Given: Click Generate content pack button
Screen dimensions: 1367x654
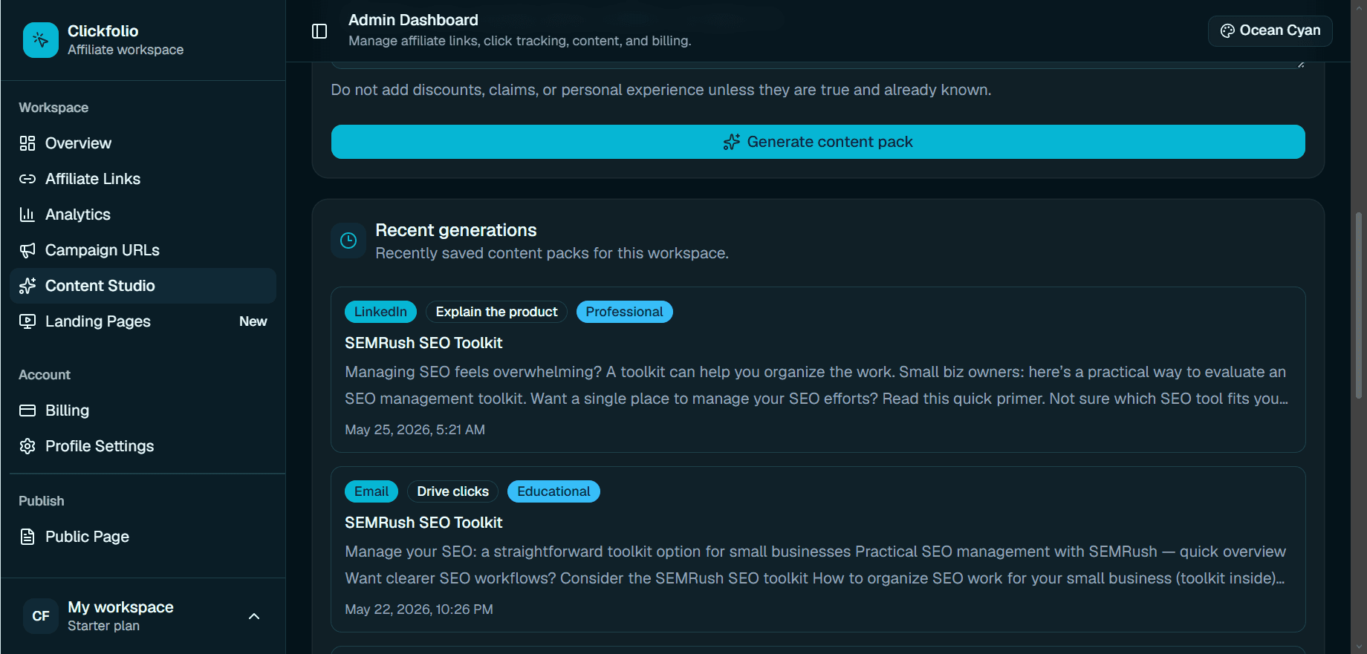Looking at the screenshot, I should (x=818, y=142).
